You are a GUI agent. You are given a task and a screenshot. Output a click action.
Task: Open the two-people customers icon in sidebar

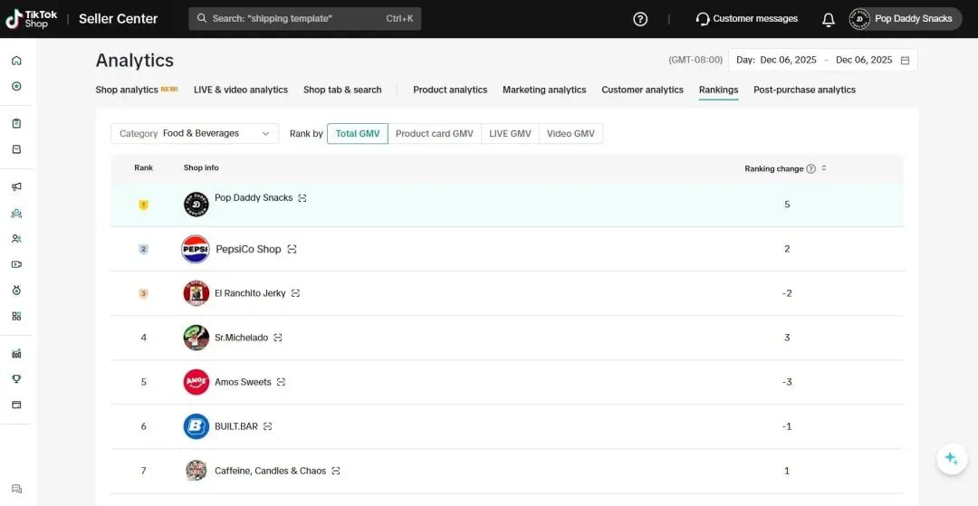(x=17, y=239)
